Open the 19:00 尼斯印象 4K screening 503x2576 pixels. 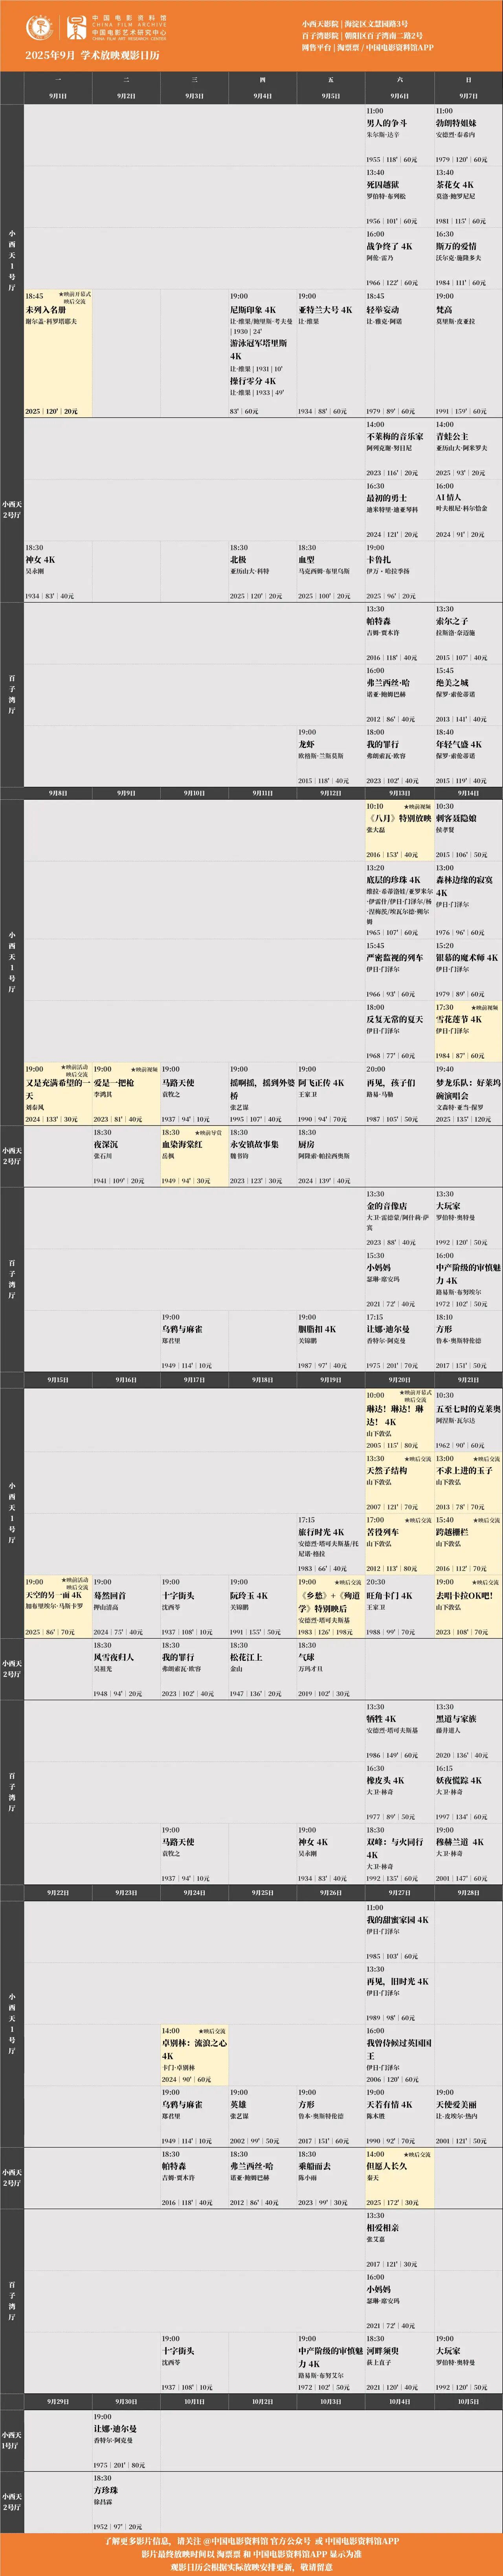pyautogui.click(x=262, y=353)
